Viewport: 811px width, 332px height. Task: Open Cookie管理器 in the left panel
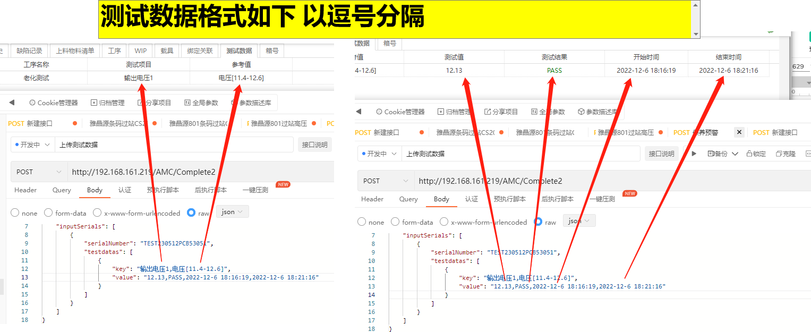pos(53,103)
